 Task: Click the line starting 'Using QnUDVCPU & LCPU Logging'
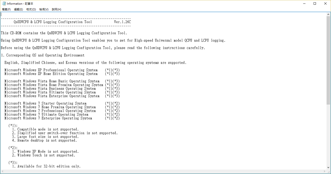113,40
